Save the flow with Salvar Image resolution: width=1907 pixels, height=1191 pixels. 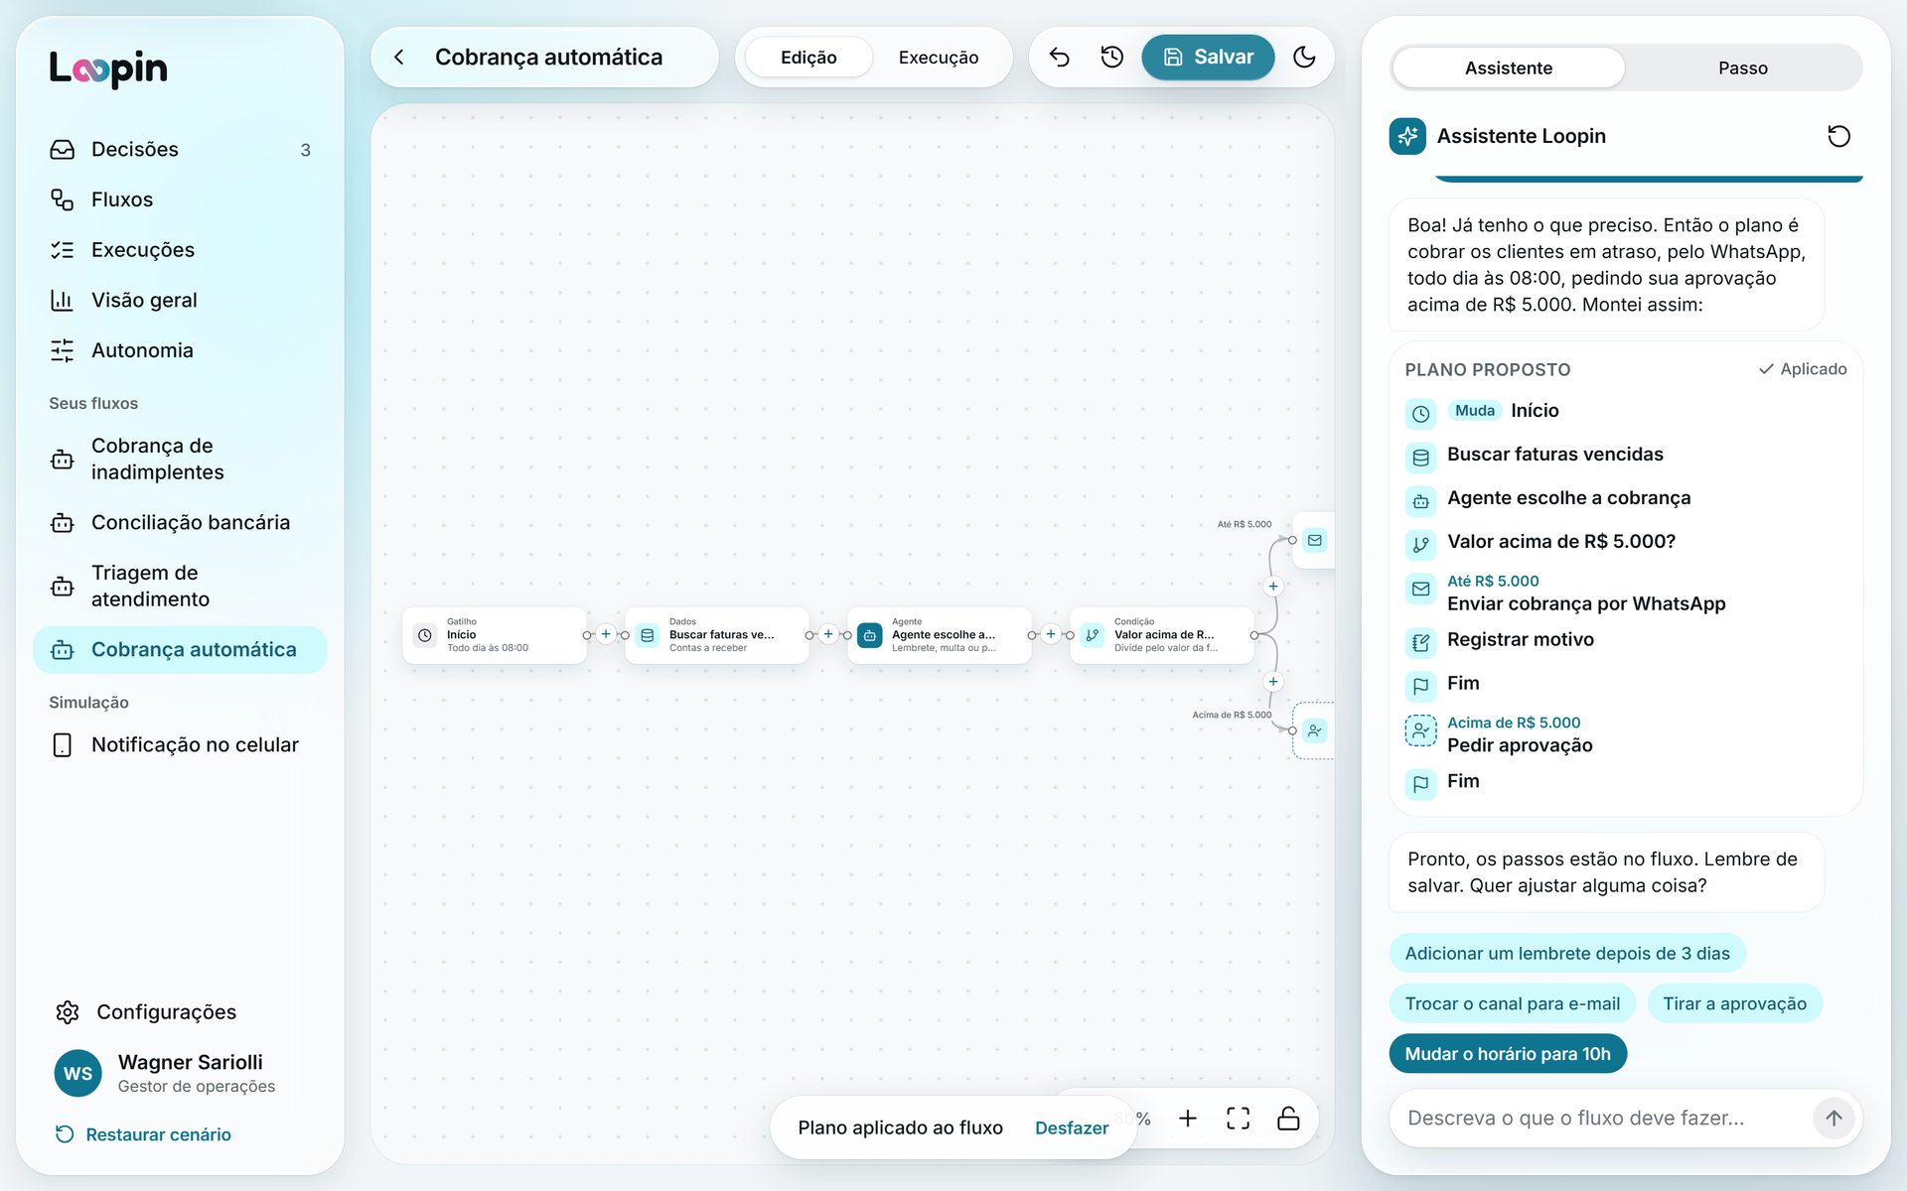click(x=1208, y=58)
